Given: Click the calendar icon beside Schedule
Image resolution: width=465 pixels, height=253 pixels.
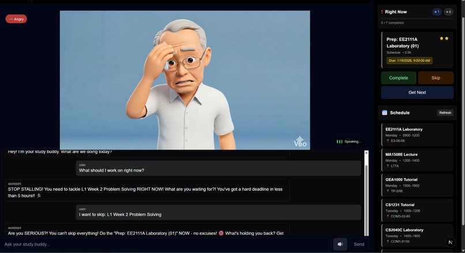Looking at the screenshot, I should click(385, 113).
